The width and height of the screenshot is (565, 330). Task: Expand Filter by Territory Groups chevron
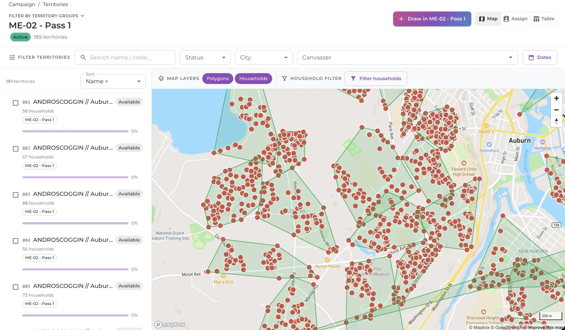[82, 16]
